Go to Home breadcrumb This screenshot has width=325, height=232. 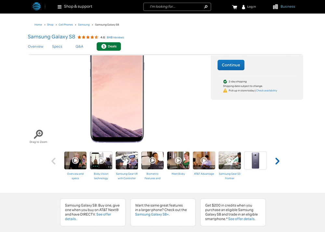38,25
